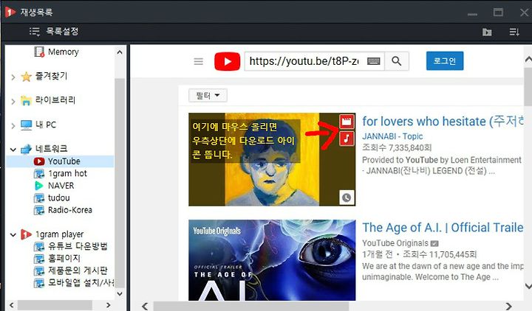The image size is (532, 311).
Task: Select NAVER in the network tree
Action: pyautogui.click(x=61, y=186)
